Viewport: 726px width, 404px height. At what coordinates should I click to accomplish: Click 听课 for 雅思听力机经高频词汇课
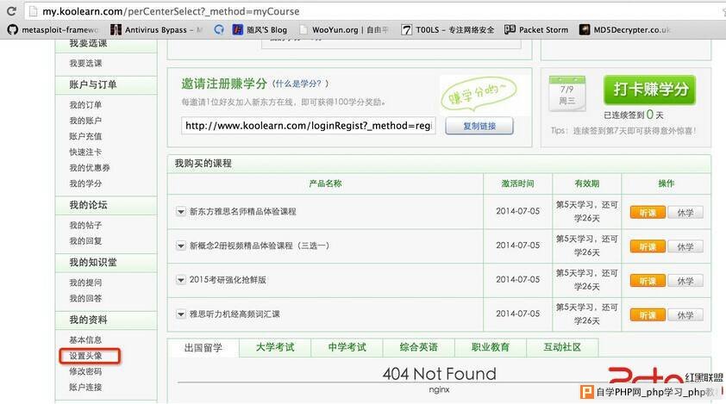(648, 315)
